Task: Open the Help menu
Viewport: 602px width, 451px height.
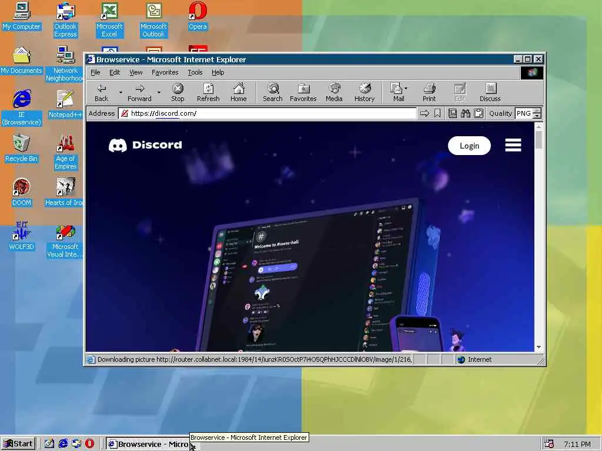Action: pyautogui.click(x=218, y=72)
